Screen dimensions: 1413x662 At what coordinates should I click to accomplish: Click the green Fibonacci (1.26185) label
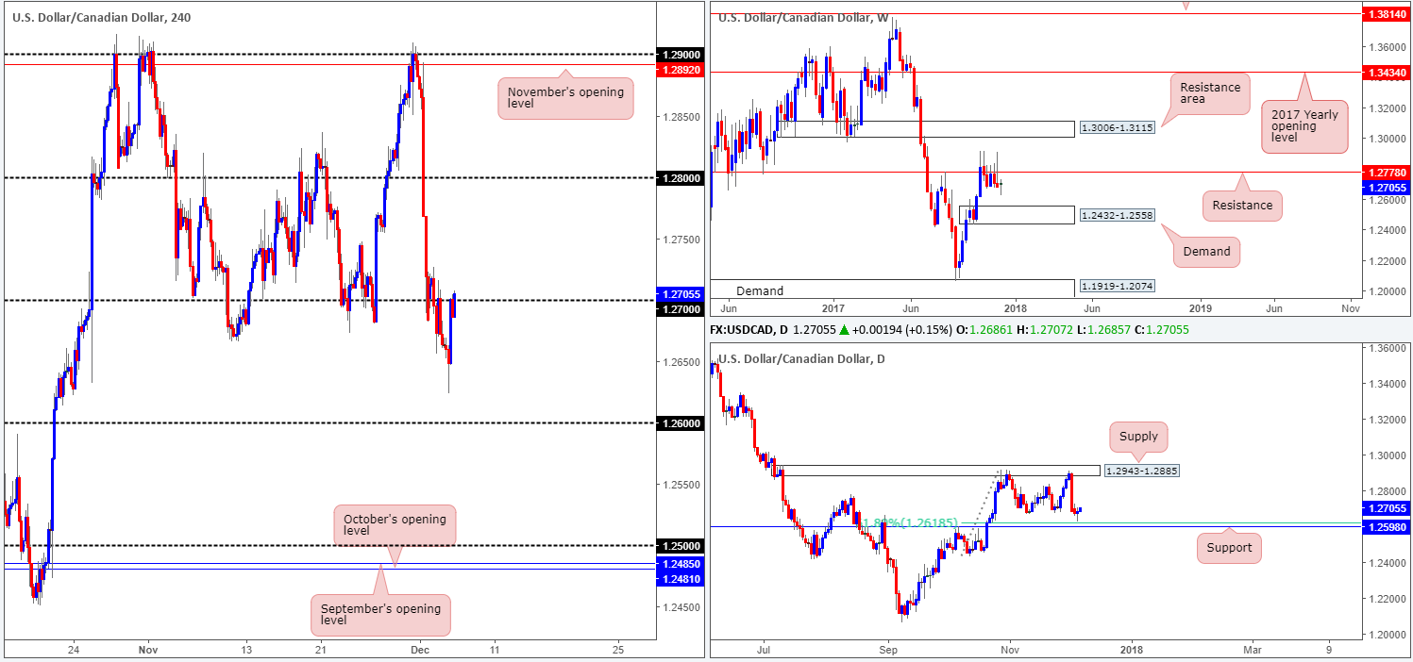[910, 521]
